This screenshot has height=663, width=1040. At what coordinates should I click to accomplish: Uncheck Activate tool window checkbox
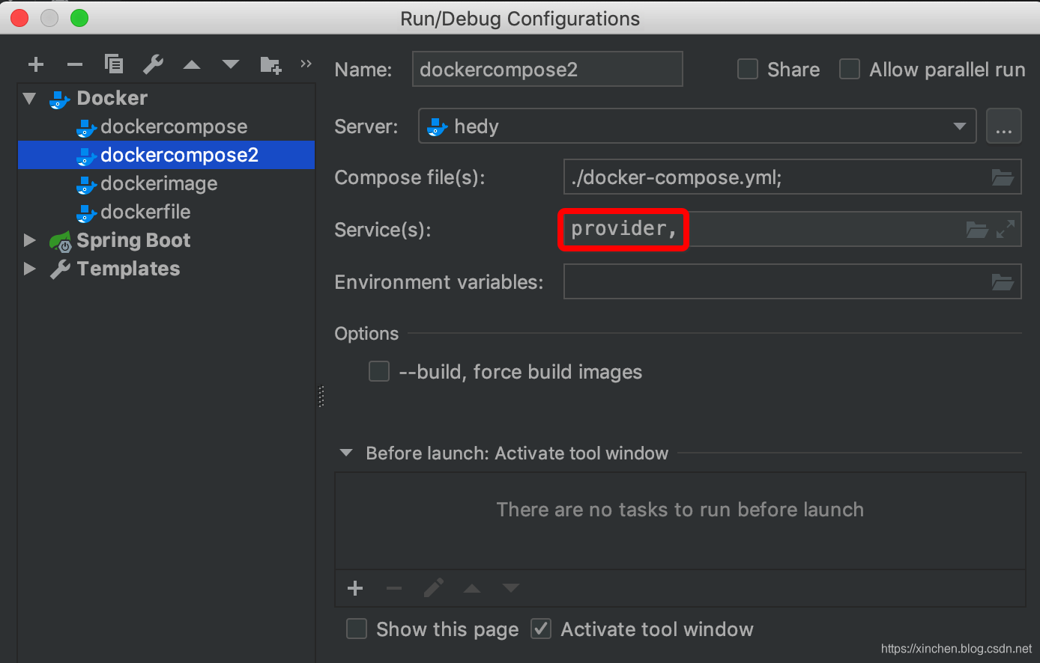[x=541, y=629]
